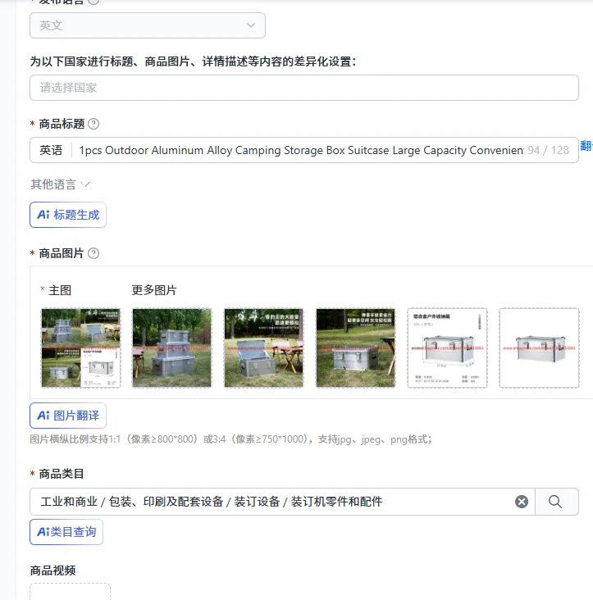Select the stacked aluminum boxes thumbnail
Image resolution: width=593 pixels, height=600 pixels.
172,348
